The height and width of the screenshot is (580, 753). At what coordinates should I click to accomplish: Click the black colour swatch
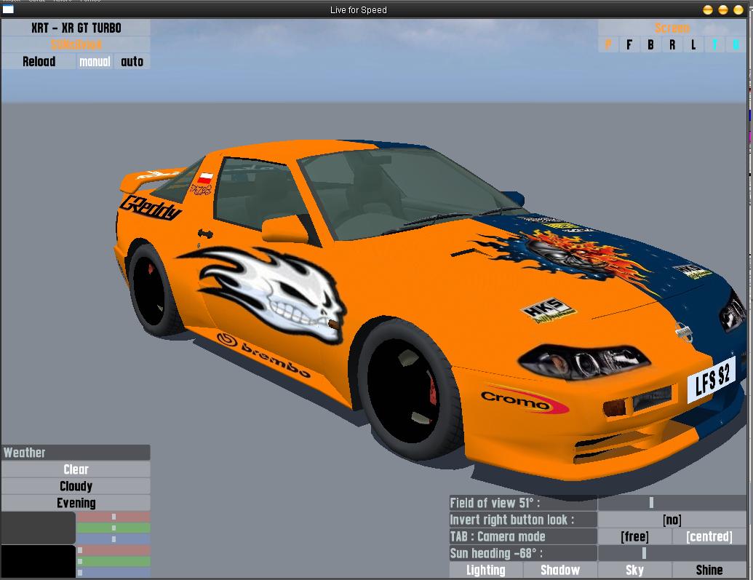(x=39, y=561)
